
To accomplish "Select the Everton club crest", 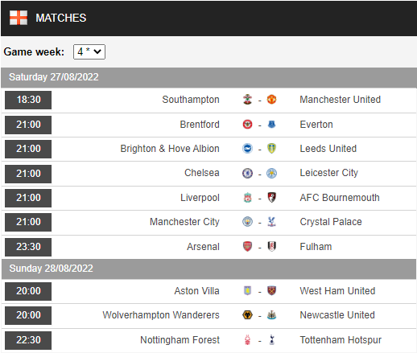I will (271, 125).
